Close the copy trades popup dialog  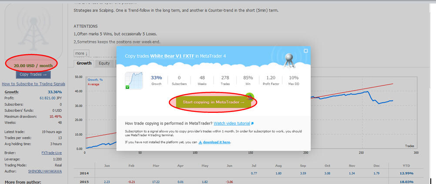[305, 51]
